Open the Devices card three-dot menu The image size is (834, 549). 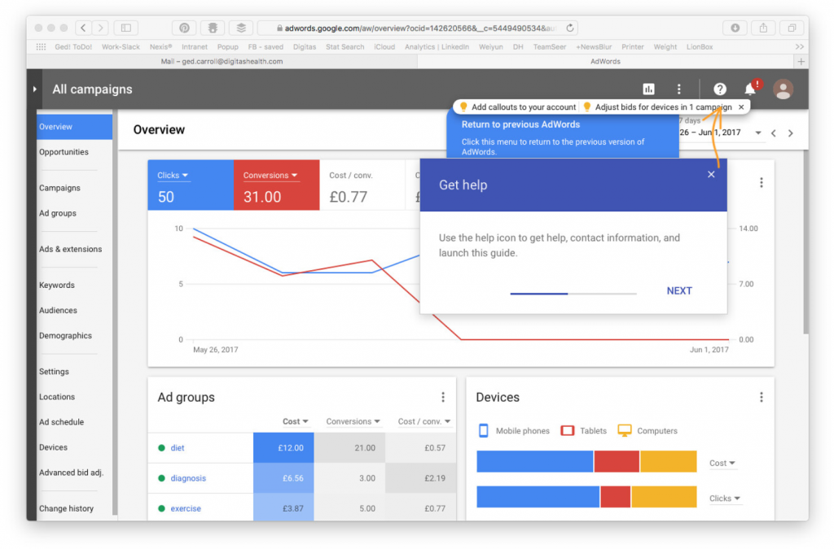coord(762,397)
